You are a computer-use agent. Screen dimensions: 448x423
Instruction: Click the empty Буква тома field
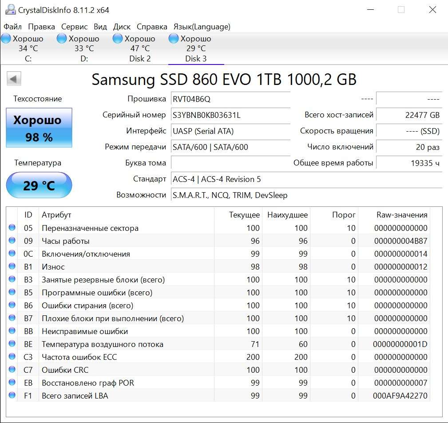(x=230, y=163)
